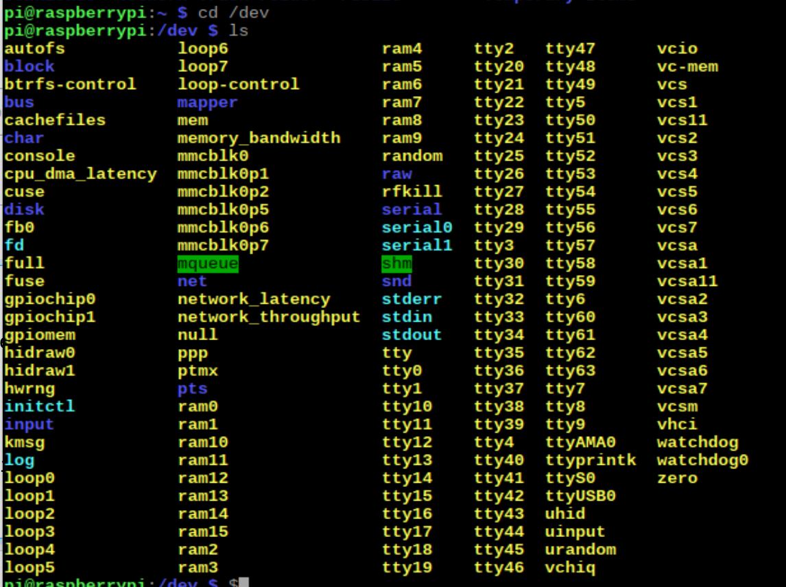Viewport: 786px width, 587px height.
Task: Select the blue 'block' directory entry
Action: pos(29,66)
